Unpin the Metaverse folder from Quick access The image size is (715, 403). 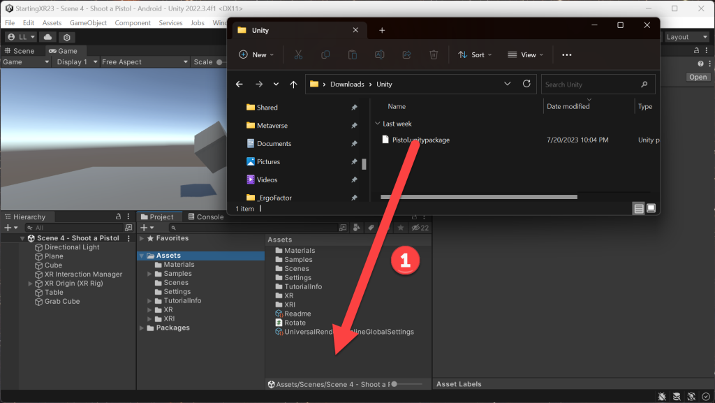(x=354, y=125)
